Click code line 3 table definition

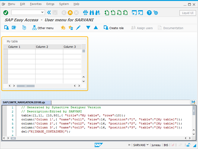[x=73, y=115]
